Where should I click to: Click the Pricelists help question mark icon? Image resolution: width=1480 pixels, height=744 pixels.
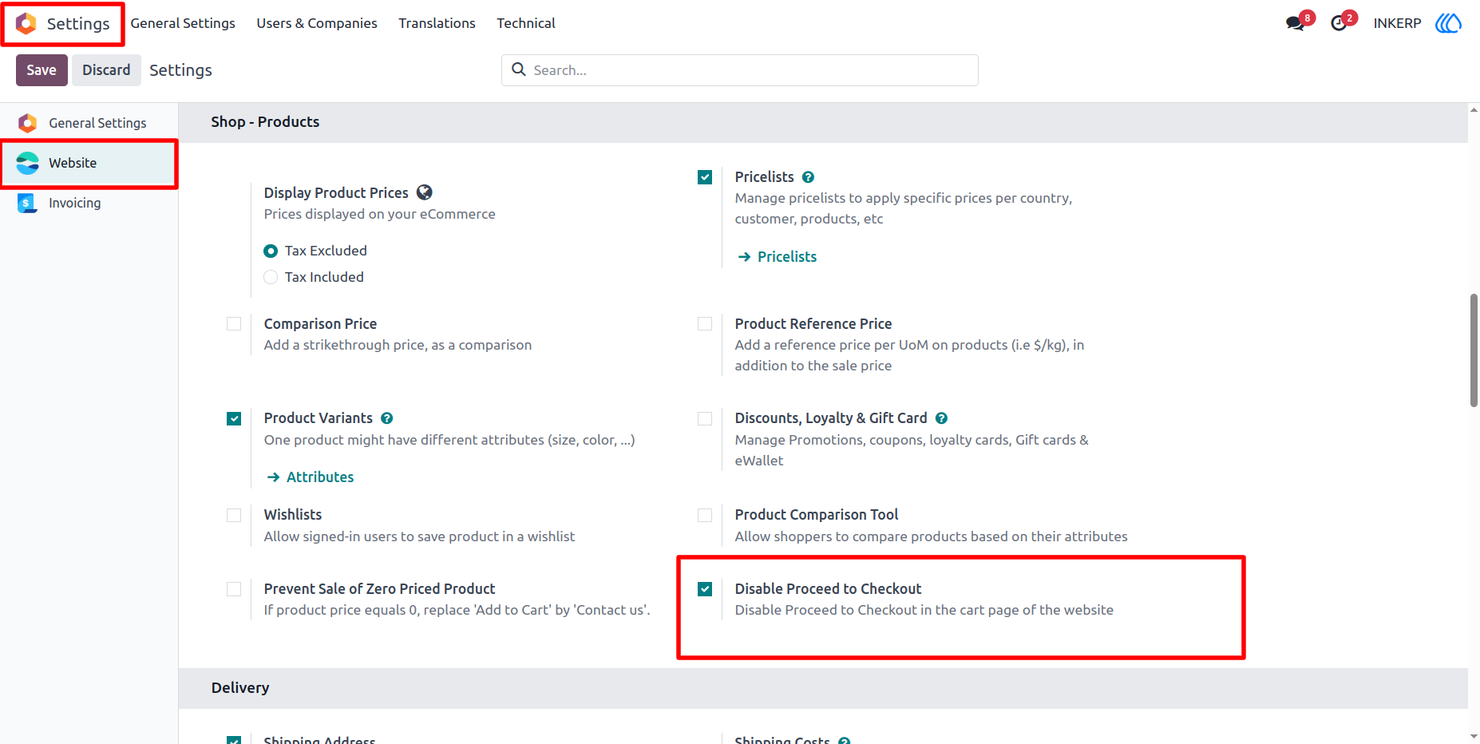pos(808,177)
